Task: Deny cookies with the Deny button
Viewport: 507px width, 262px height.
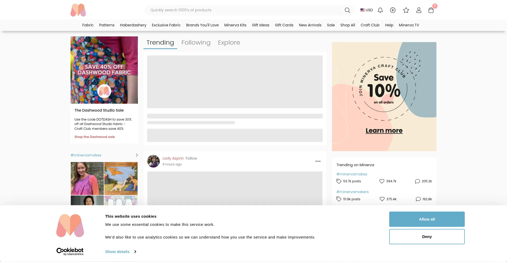Action: 427,237
